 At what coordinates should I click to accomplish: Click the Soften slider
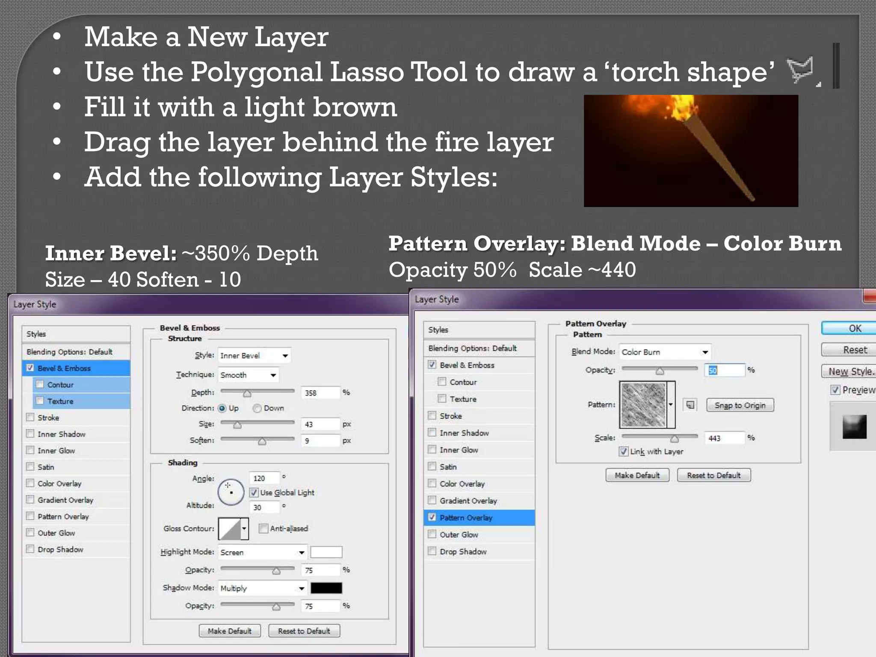click(257, 440)
